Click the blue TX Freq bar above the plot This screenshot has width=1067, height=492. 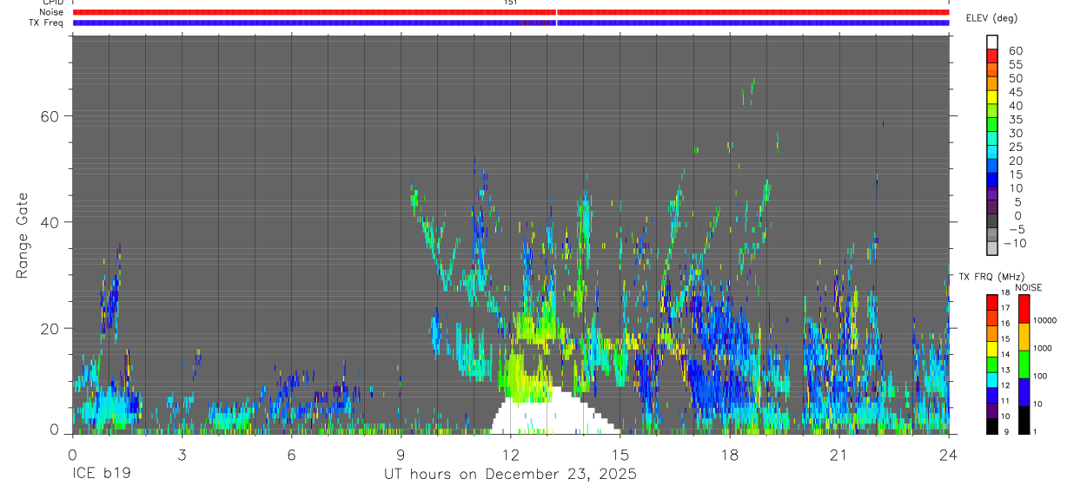[511, 23]
